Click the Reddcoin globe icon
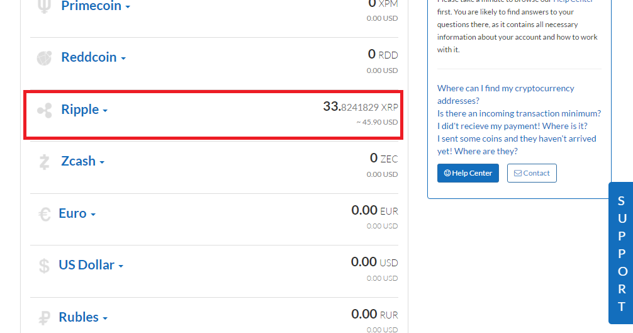The image size is (633, 333). click(x=44, y=58)
